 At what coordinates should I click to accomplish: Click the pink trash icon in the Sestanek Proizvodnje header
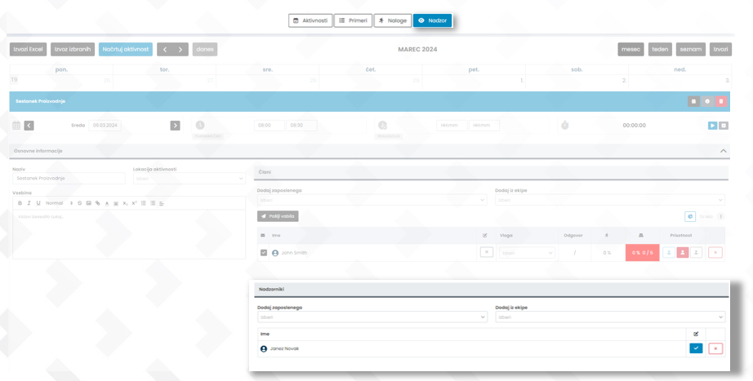(721, 101)
